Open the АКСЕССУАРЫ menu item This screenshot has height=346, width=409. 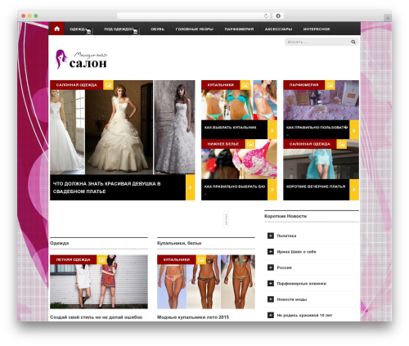tap(278, 29)
